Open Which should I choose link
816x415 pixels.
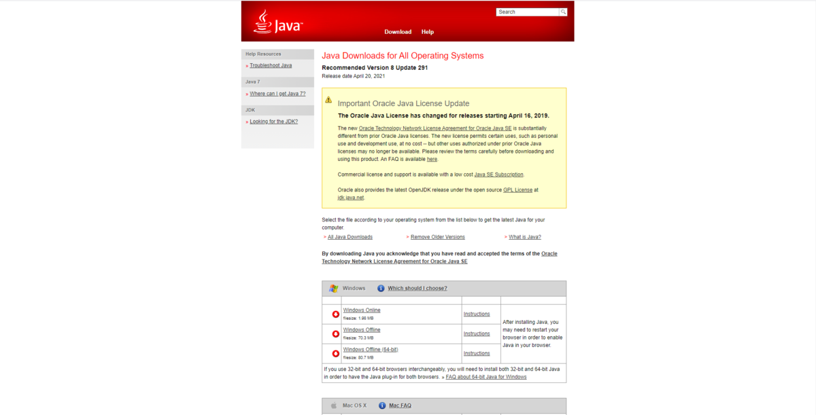pyautogui.click(x=418, y=288)
